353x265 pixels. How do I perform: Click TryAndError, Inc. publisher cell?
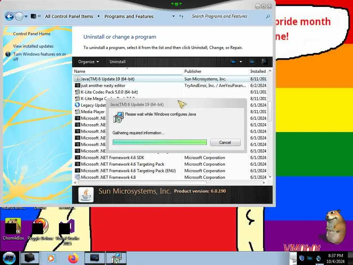click(215, 86)
